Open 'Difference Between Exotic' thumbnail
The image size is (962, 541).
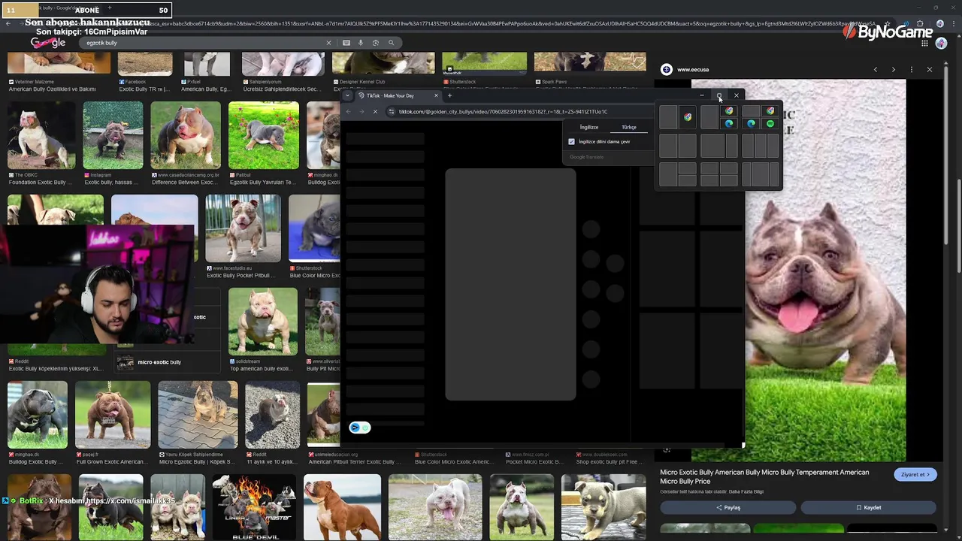pos(186,135)
